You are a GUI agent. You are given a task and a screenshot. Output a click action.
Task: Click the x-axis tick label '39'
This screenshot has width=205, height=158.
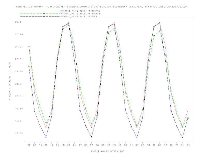tap(103, 145)
